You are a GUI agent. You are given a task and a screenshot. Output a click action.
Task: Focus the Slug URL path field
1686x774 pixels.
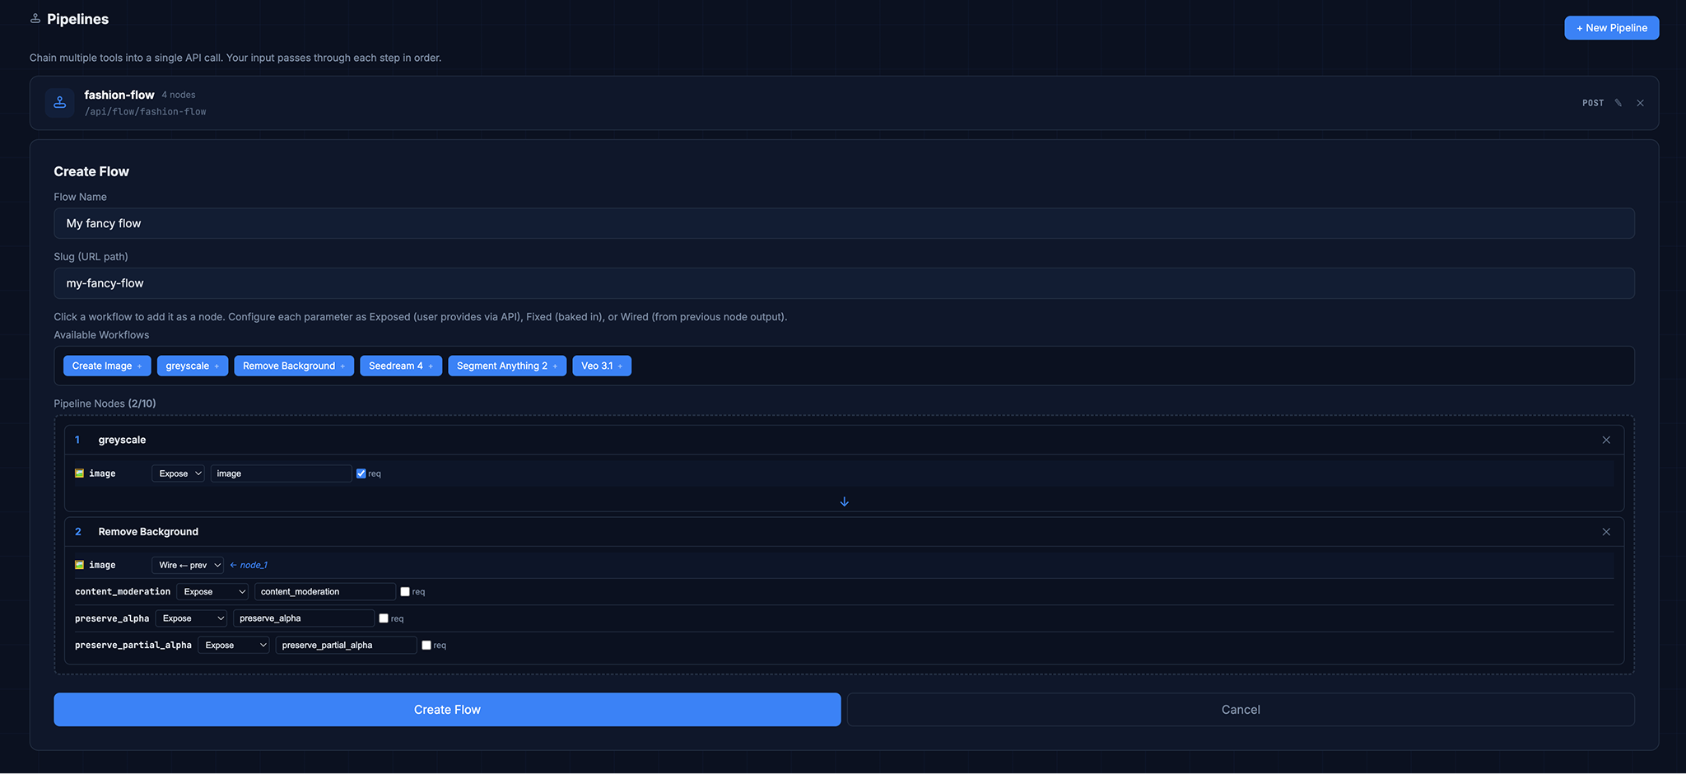point(843,283)
